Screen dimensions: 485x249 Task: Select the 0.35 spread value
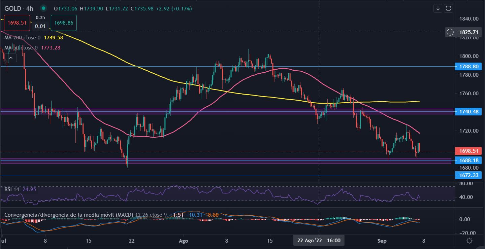[x=40, y=17]
